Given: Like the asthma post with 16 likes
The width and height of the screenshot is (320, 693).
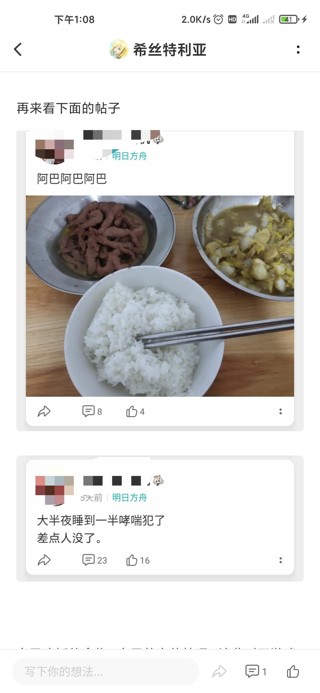Looking at the screenshot, I should (x=138, y=560).
